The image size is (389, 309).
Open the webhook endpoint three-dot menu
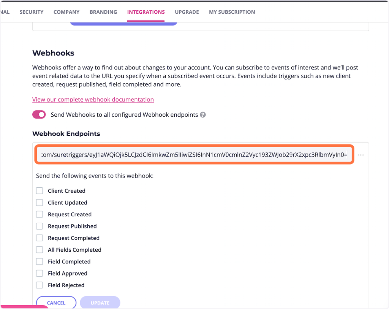(361, 155)
